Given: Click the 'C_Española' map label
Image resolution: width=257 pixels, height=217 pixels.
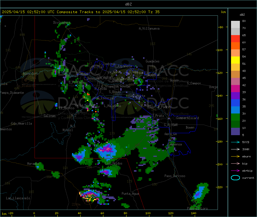Looking at the screenshot, I should click(123, 66).
